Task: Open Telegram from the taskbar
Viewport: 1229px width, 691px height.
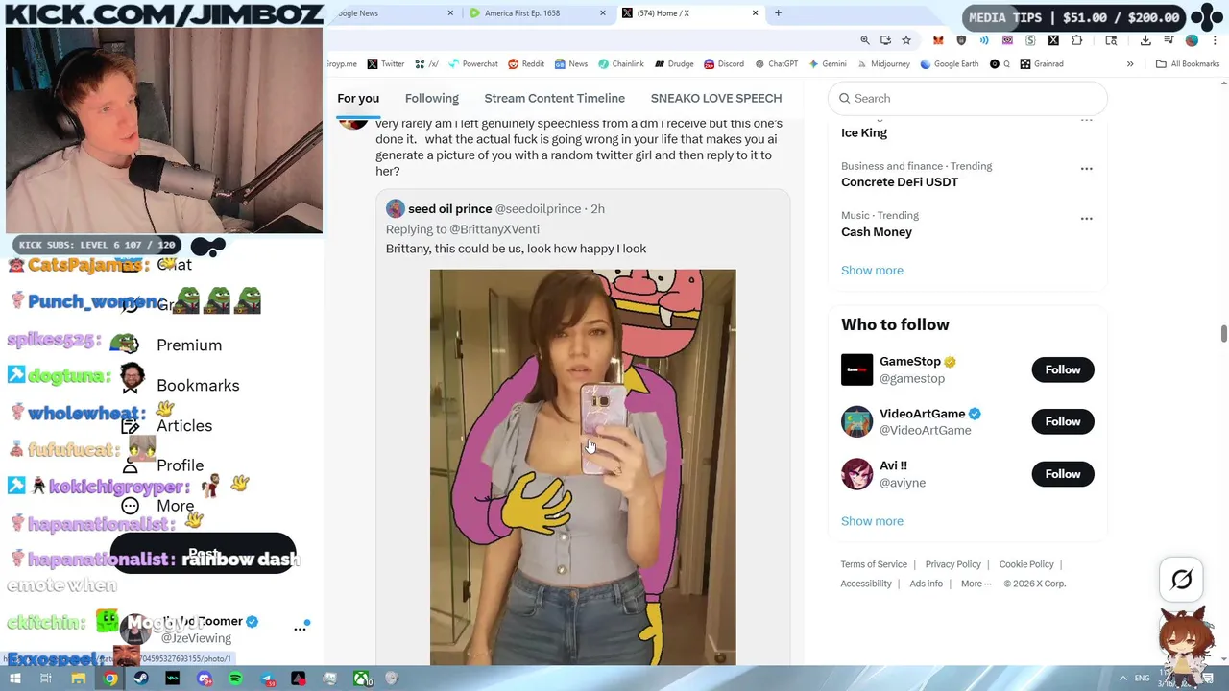Action: (268, 679)
